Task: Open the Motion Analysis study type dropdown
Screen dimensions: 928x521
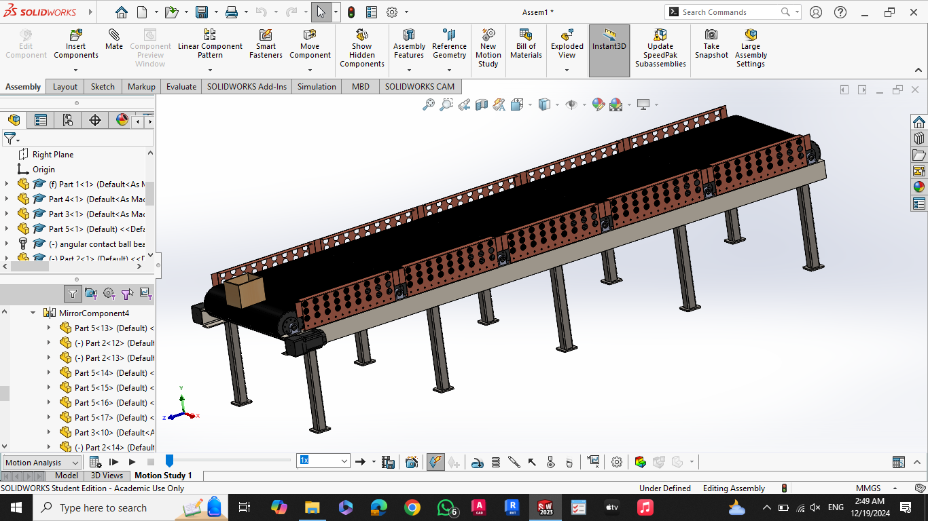Action: (x=75, y=462)
